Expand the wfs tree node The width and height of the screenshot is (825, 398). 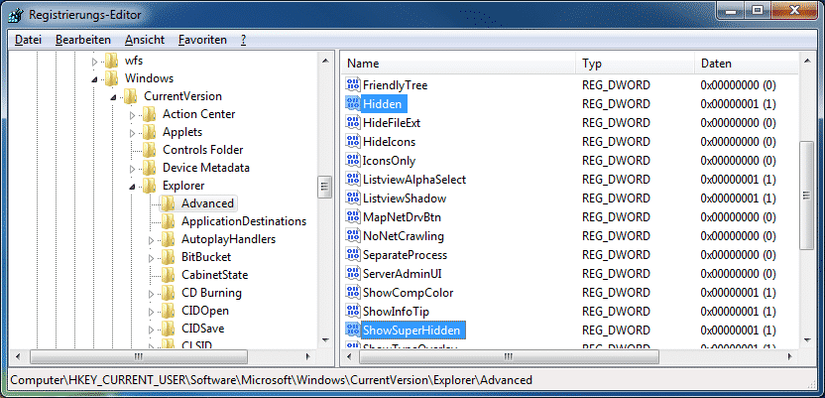click(95, 62)
